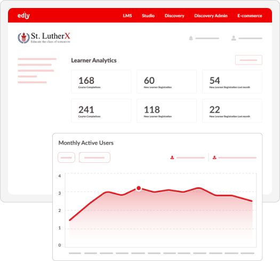Click the St. LutherX crest logo
The height and width of the screenshot is (261, 280).
point(23,38)
